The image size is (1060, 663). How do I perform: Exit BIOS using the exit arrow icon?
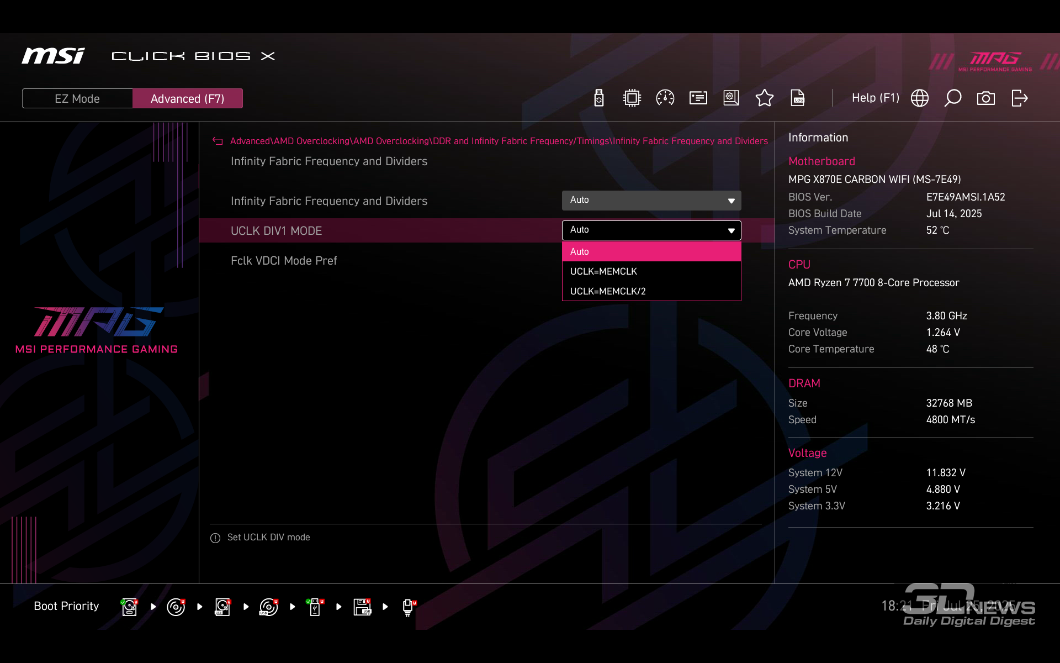(x=1020, y=98)
